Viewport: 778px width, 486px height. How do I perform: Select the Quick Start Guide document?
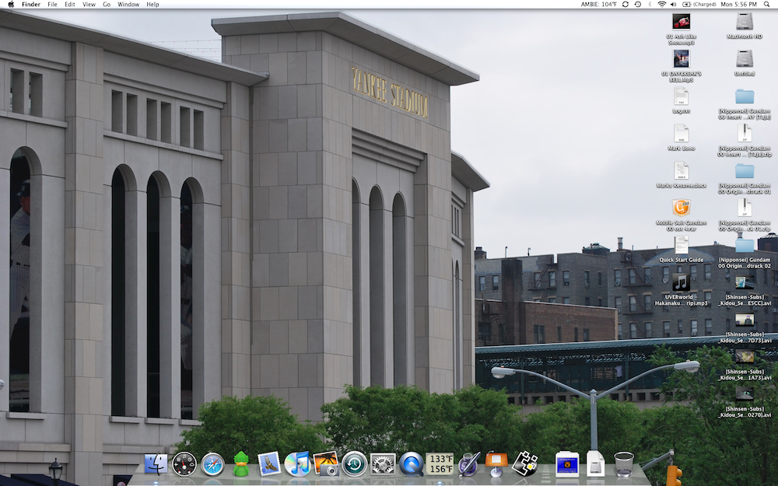click(682, 245)
